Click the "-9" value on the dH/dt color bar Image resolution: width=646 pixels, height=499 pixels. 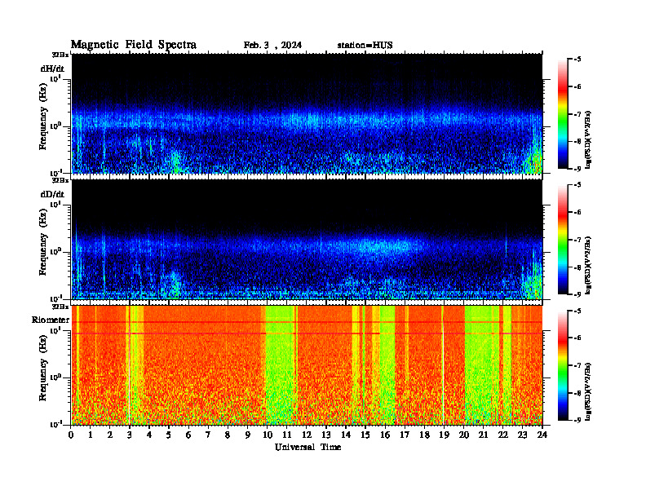pos(577,169)
